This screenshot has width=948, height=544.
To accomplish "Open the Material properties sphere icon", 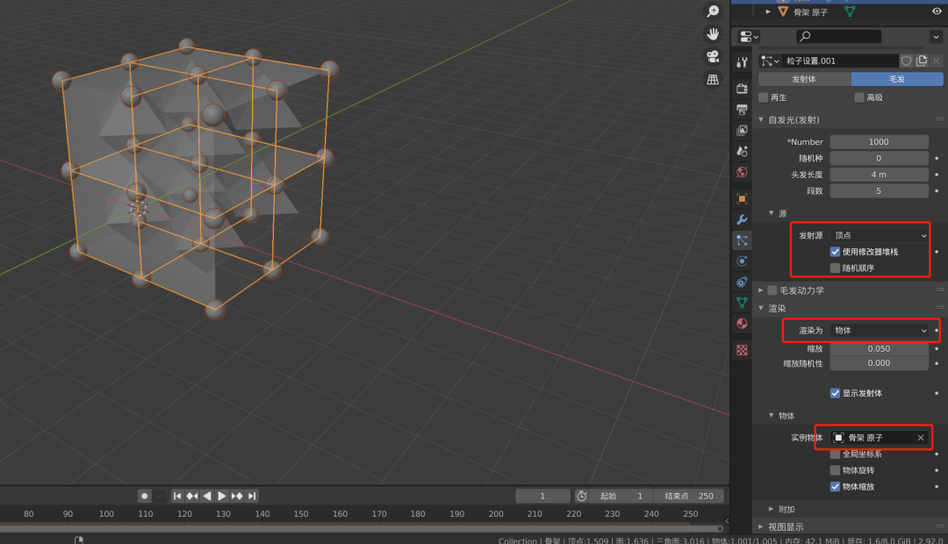I will pyautogui.click(x=742, y=324).
